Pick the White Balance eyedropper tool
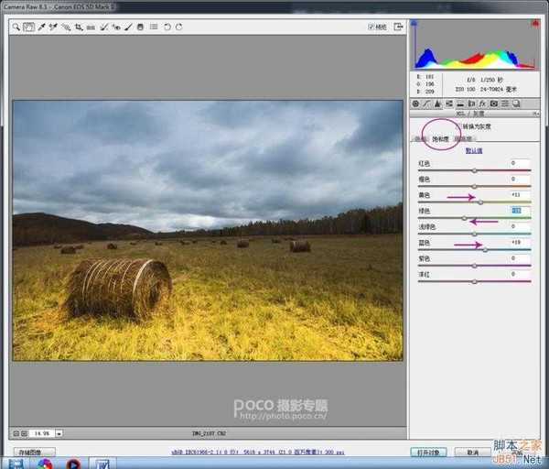The image size is (549, 469). 41,27
